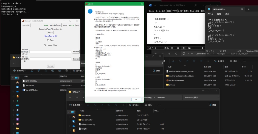
Task: Click texttoks folder button
Action: (55, 25)
